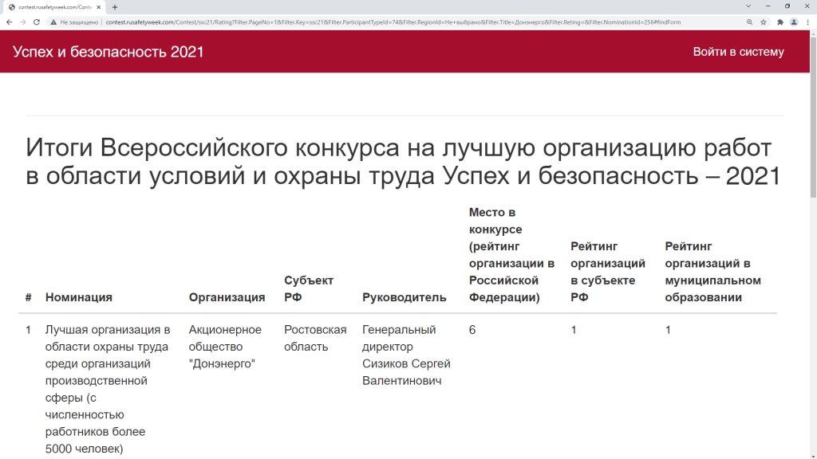Click the 'Место в конкурсе' column header
817x459 pixels.
click(511, 254)
